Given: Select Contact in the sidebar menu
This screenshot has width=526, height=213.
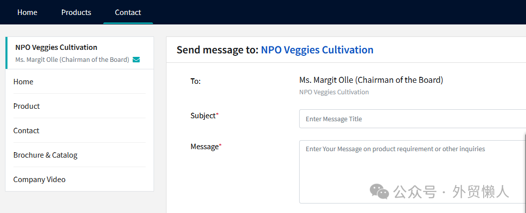Looking at the screenshot, I should click(26, 131).
